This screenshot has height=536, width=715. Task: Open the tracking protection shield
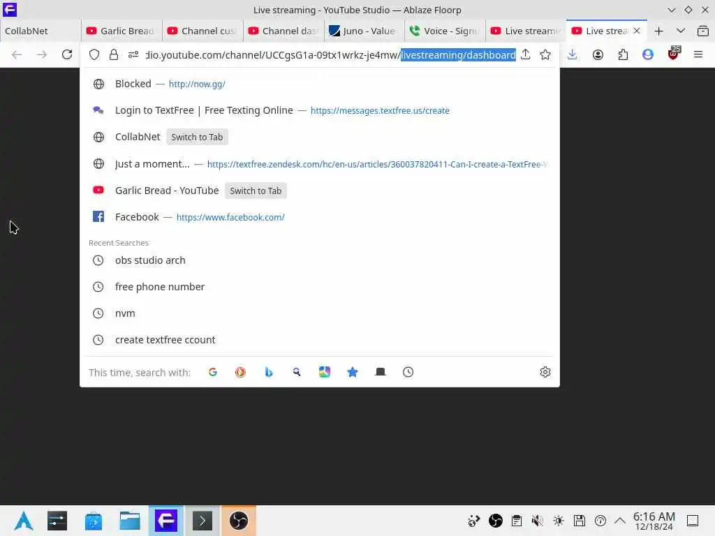(x=94, y=54)
